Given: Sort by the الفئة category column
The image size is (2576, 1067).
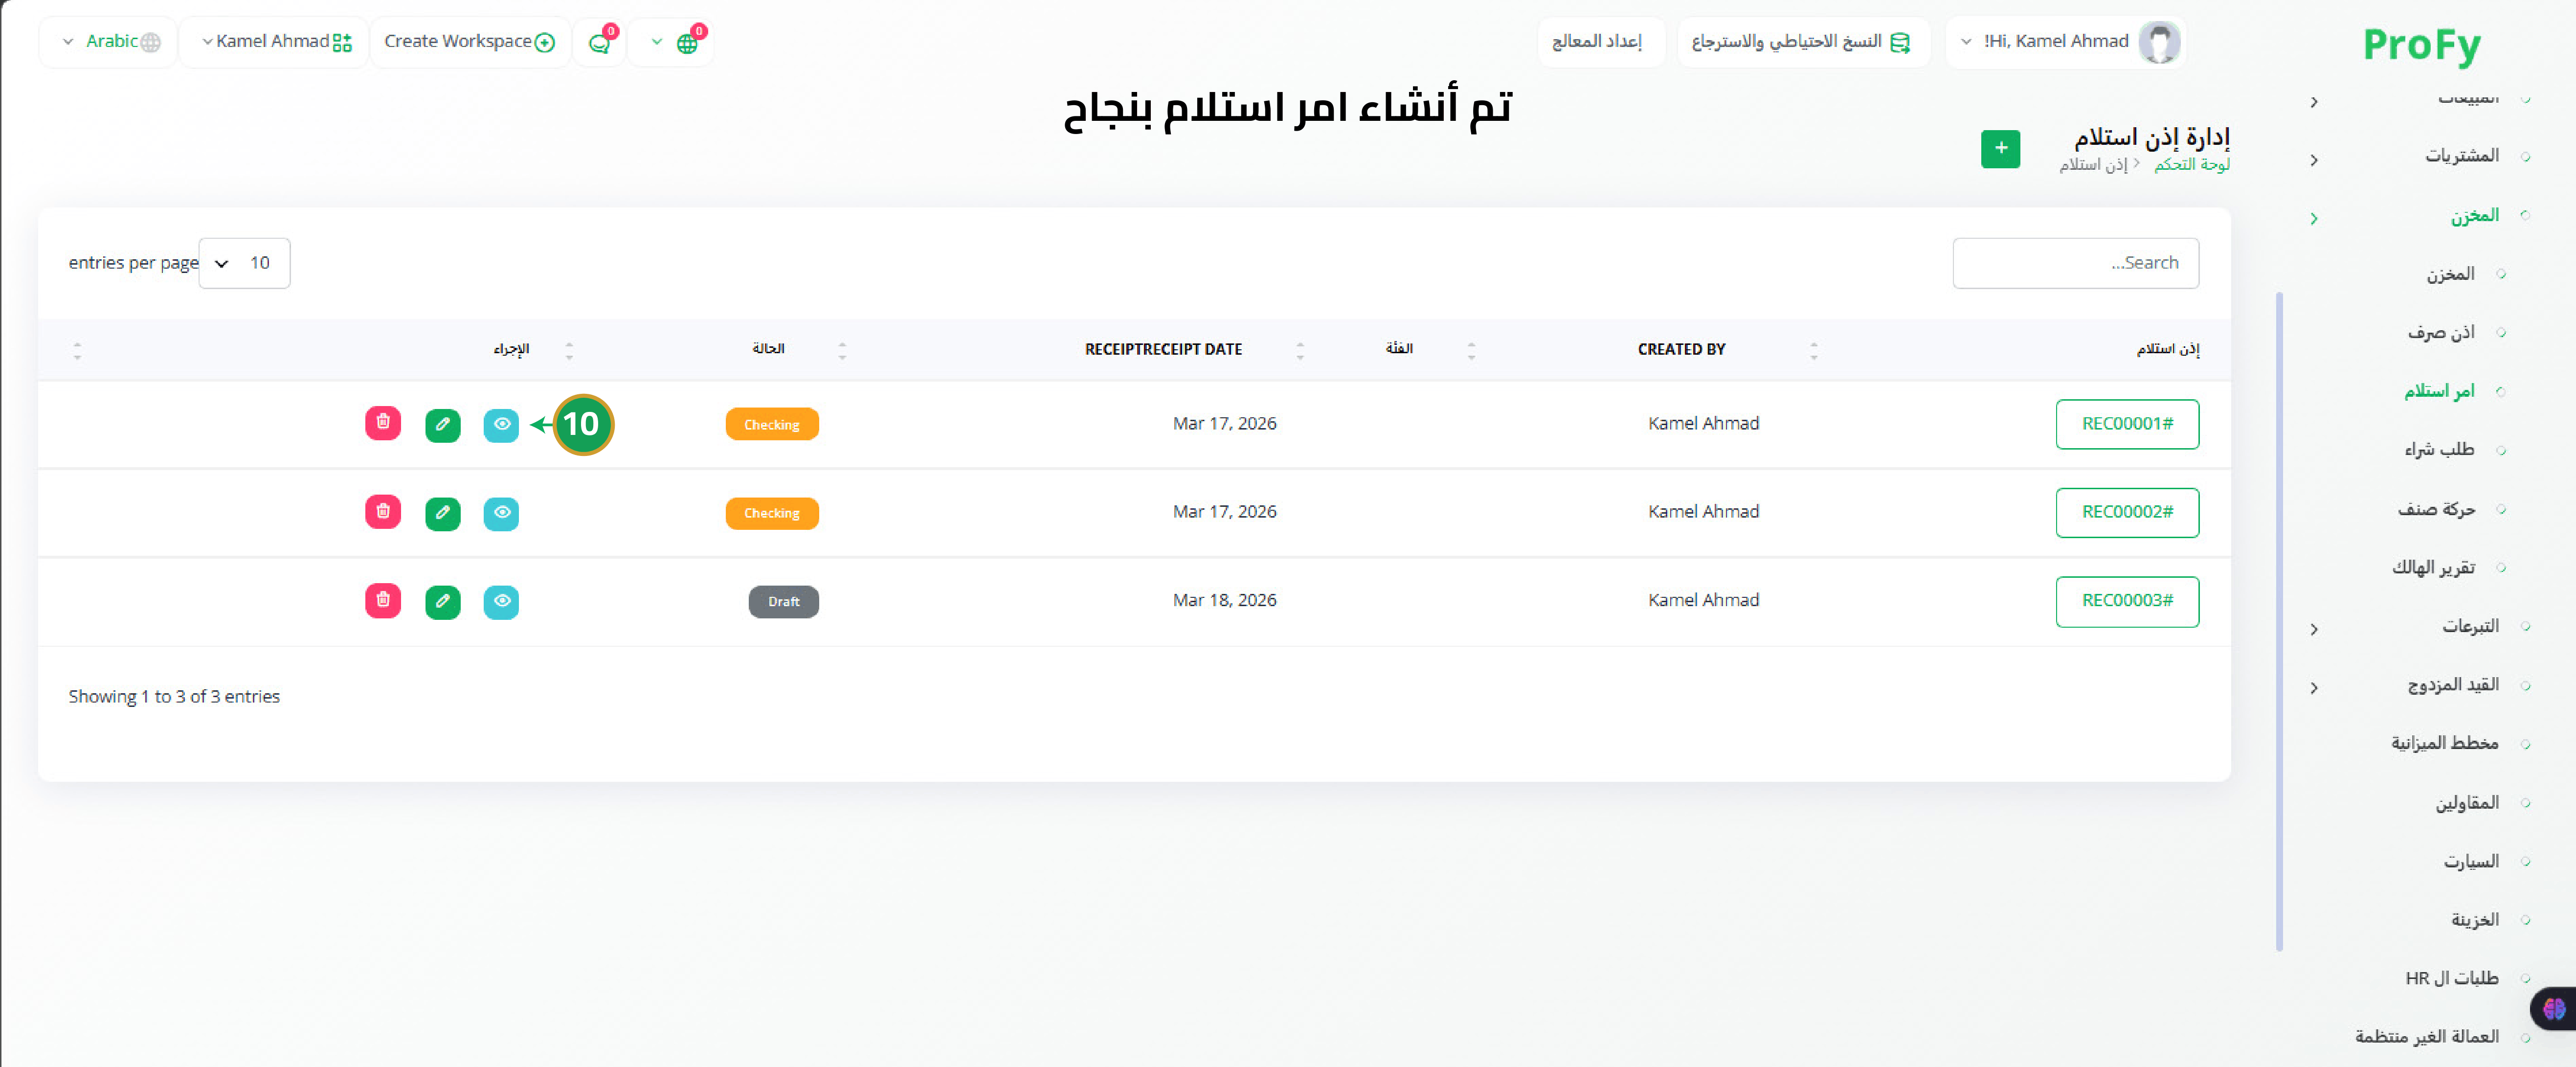Looking at the screenshot, I should point(1398,349).
